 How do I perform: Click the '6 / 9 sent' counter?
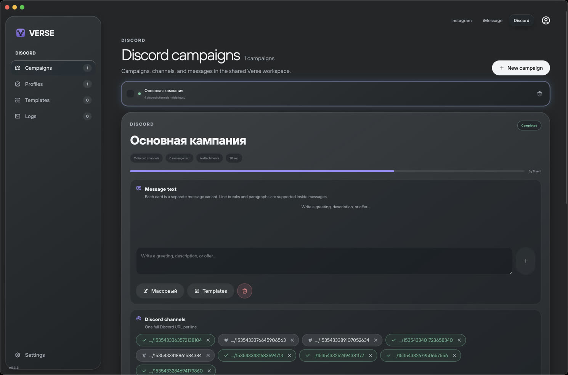click(x=535, y=171)
